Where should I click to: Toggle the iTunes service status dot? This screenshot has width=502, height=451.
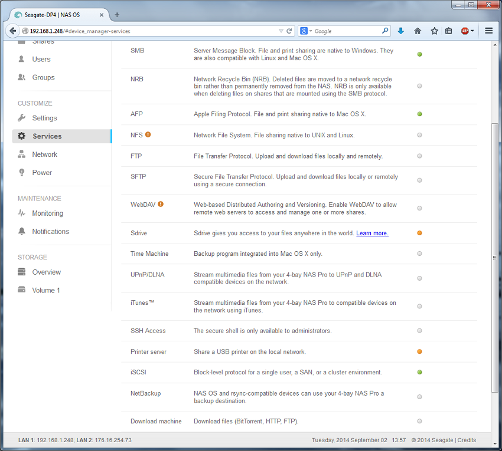[x=419, y=306]
